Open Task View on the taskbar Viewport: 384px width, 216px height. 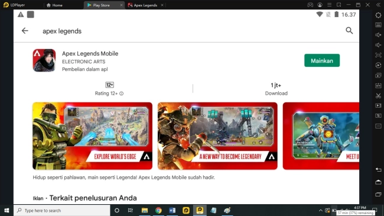point(131,210)
